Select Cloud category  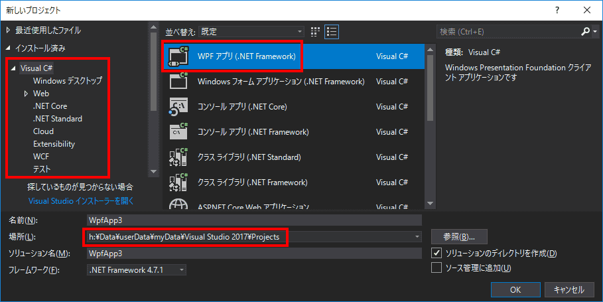[44, 131]
